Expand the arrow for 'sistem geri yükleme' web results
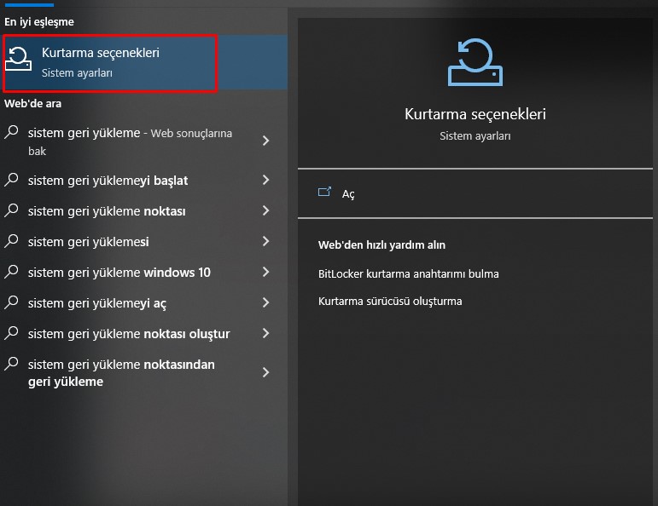This screenshot has width=658, height=506. 265,141
